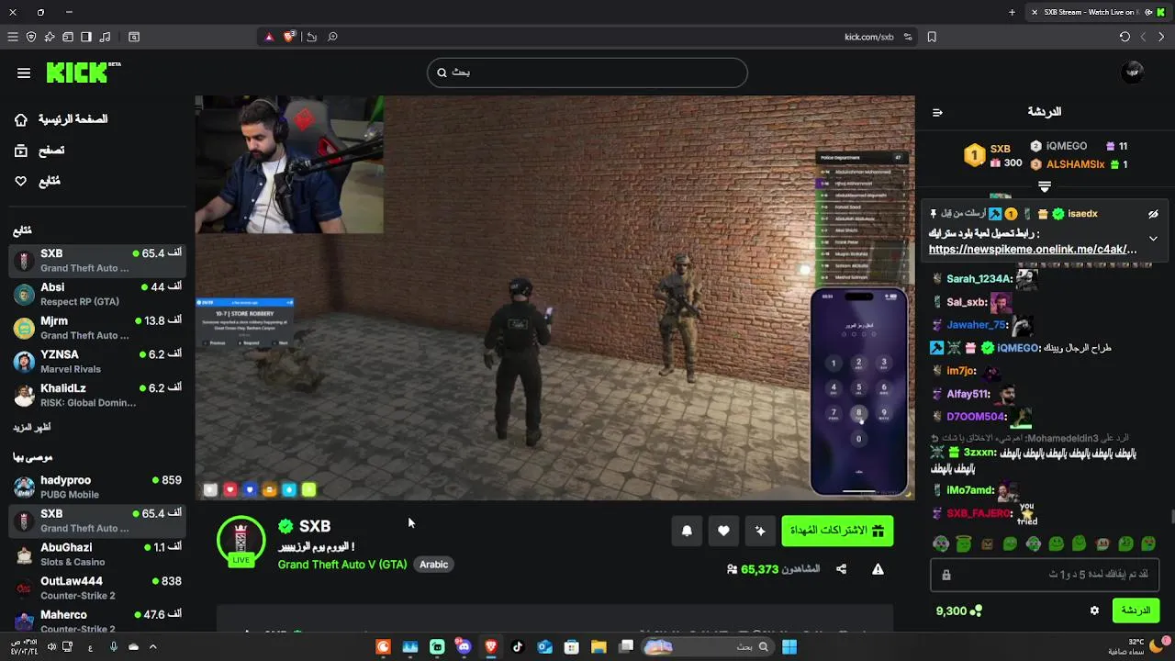The height and width of the screenshot is (661, 1175).
Task: View the 9,300 channel points balance
Action: pyautogui.click(x=958, y=611)
